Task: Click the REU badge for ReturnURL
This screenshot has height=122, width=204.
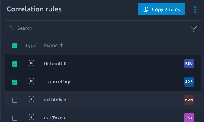Action: tap(189, 64)
